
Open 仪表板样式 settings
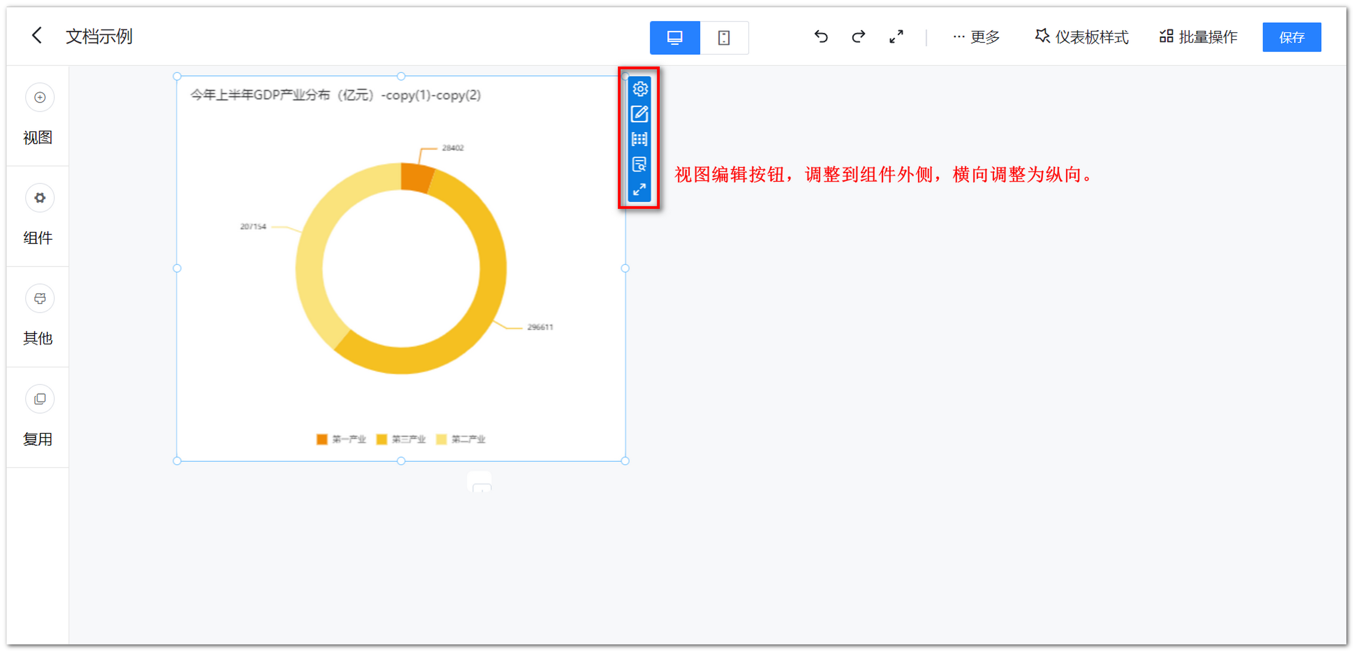pos(1082,37)
